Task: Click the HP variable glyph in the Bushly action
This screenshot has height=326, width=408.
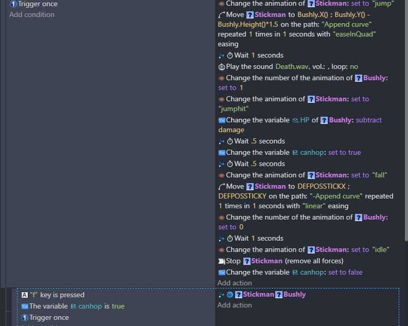Action: coord(295,120)
